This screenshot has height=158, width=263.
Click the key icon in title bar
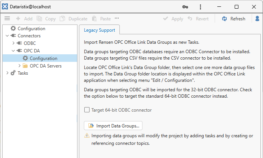point(185,7)
